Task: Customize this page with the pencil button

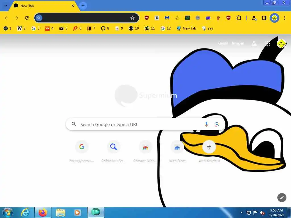Action: point(282,198)
